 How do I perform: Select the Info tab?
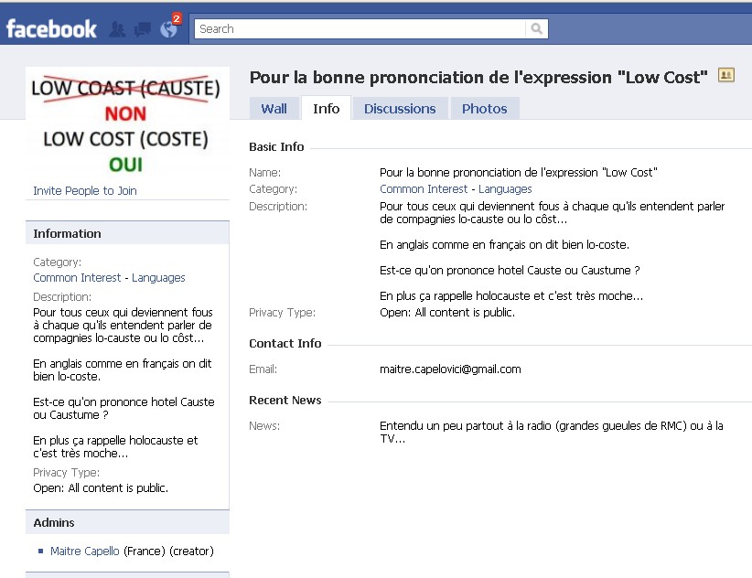326,108
